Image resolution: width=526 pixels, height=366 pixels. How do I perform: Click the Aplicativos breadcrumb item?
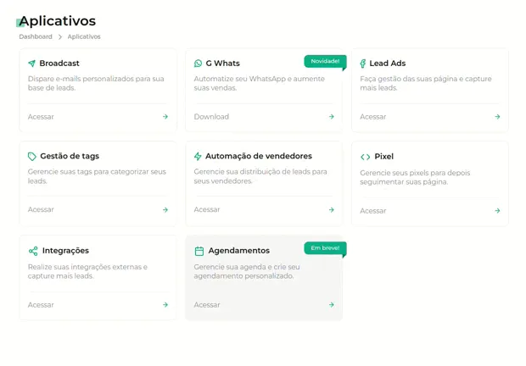click(x=84, y=36)
